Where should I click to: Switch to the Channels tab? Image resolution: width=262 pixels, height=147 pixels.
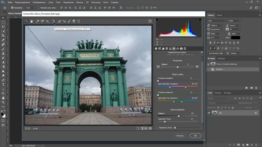click(218, 93)
